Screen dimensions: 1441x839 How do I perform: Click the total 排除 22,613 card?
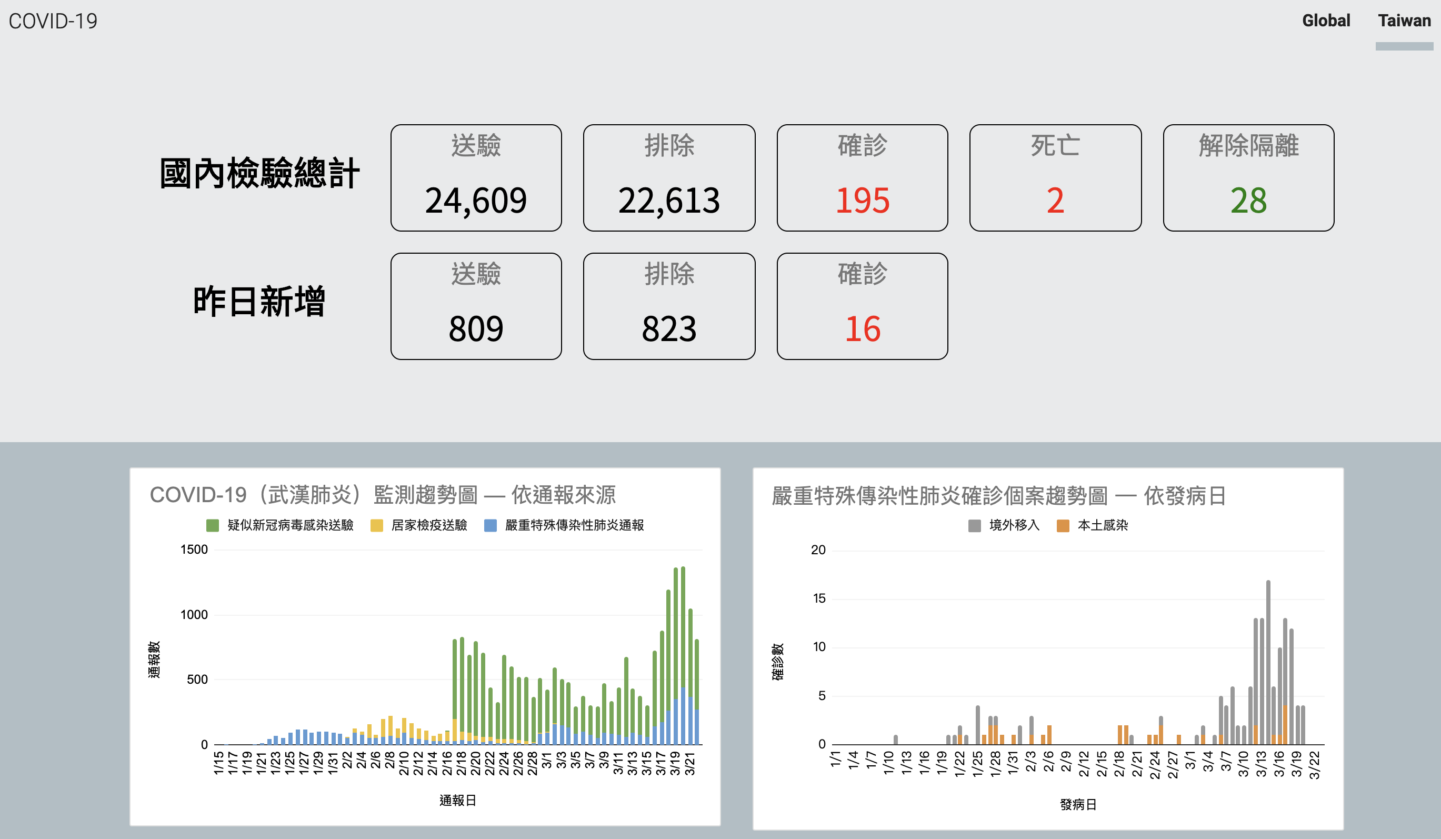coord(669,178)
